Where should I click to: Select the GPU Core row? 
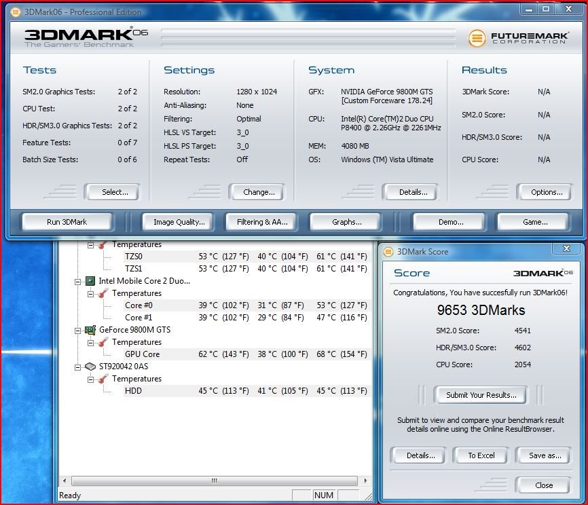pyautogui.click(x=246, y=354)
